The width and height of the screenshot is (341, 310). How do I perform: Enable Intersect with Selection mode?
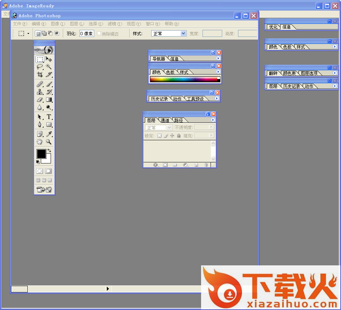tap(57, 33)
